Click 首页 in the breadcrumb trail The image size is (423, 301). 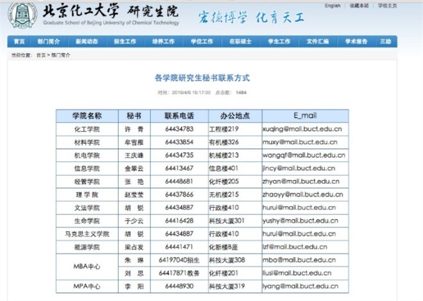coord(41,55)
